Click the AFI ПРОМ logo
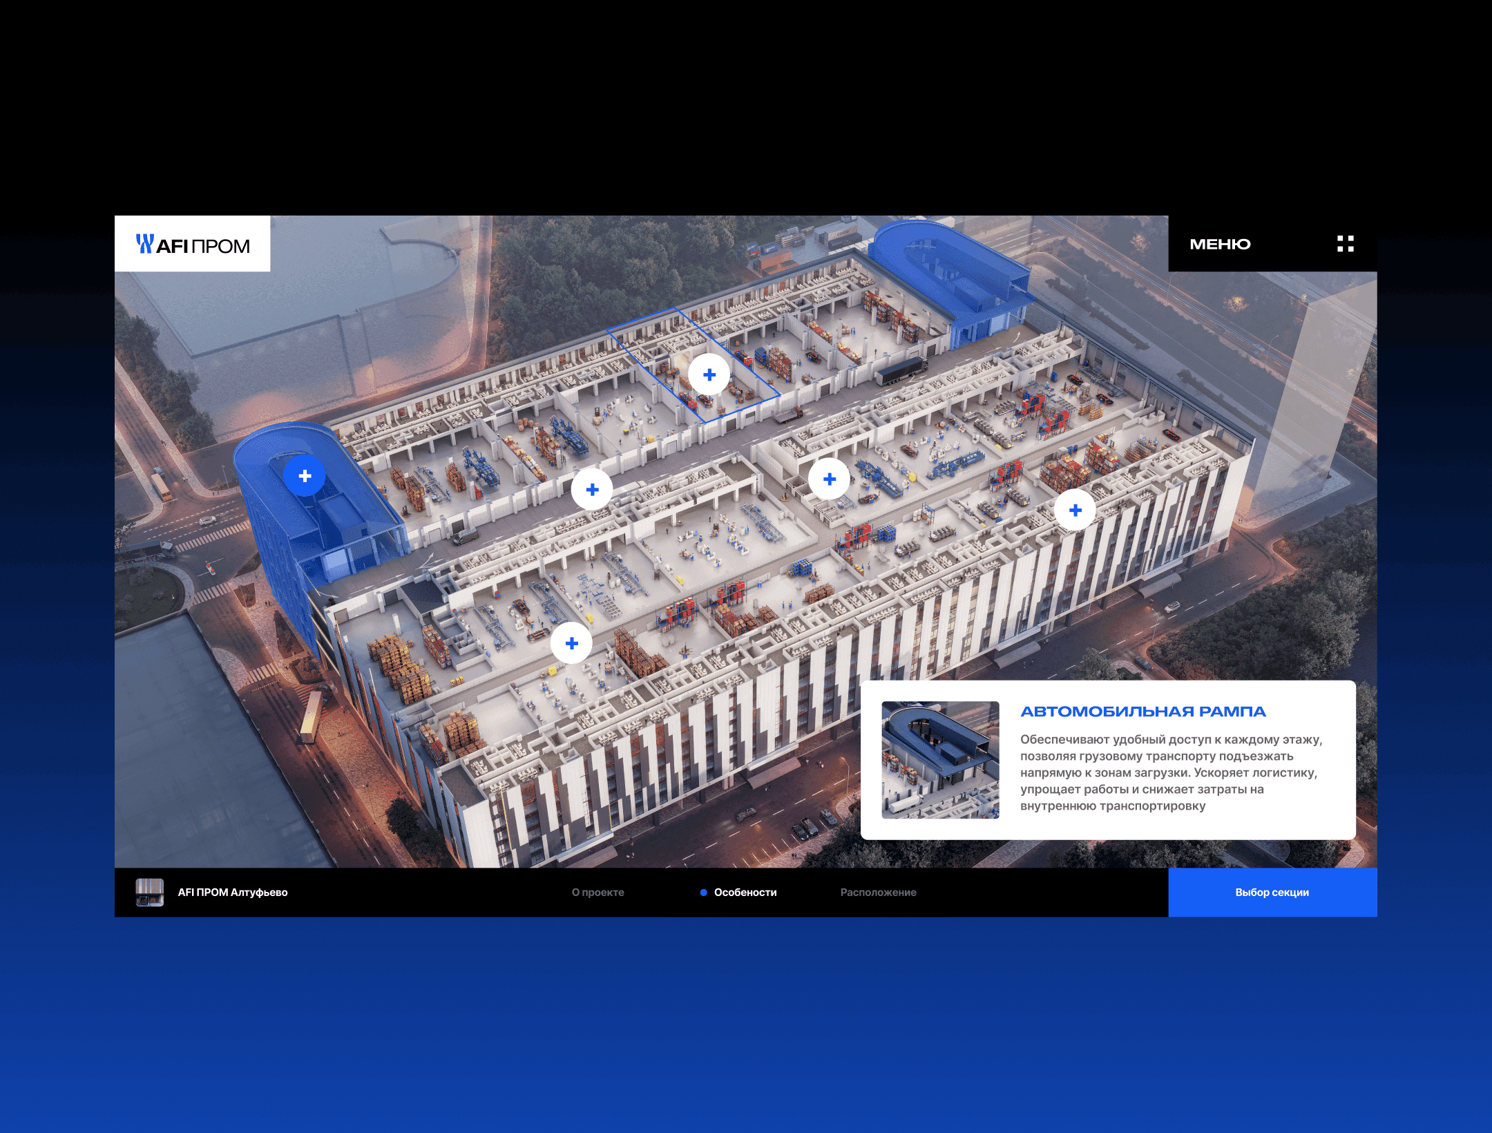 [x=193, y=245]
